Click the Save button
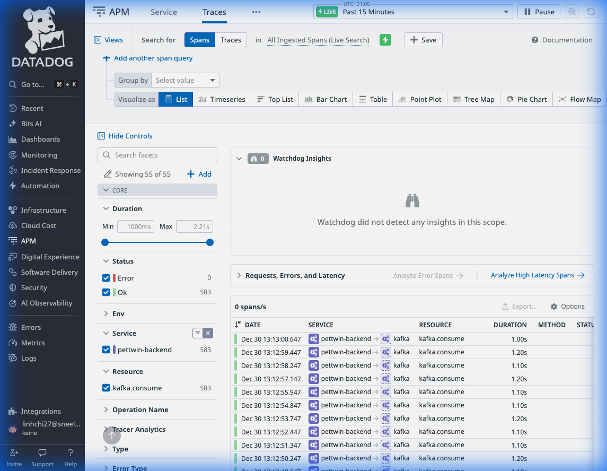607x471 pixels. coord(423,40)
